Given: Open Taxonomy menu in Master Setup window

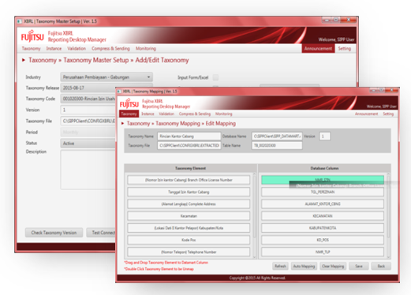Looking at the screenshot, I should coord(31,48).
